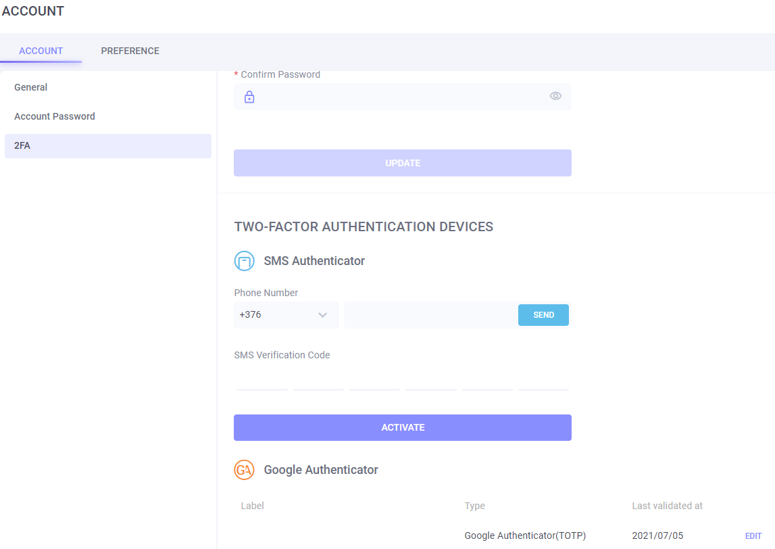
Task: Switch to the ACCOUNT tab
Action: pyautogui.click(x=41, y=51)
